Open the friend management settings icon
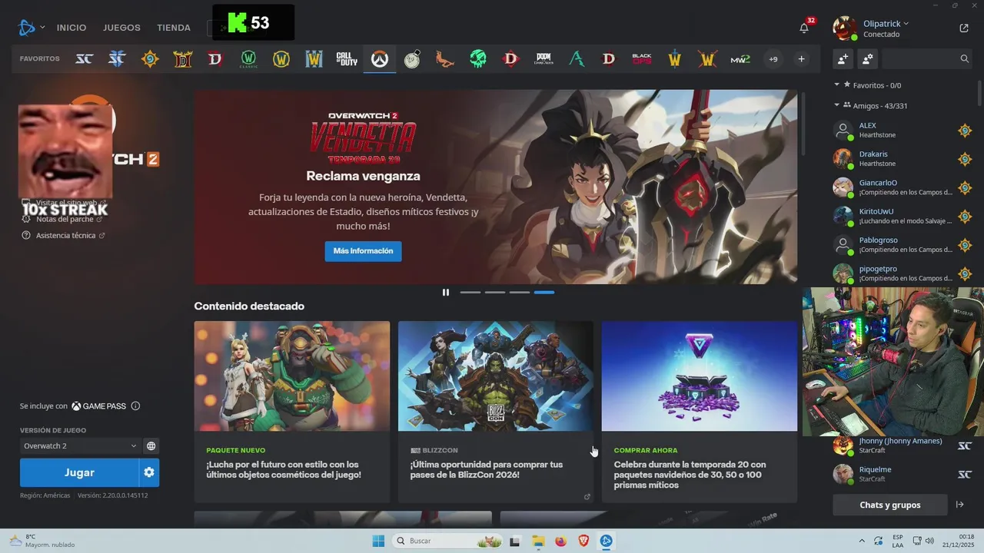The width and height of the screenshot is (984, 553). click(x=867, y=58)
